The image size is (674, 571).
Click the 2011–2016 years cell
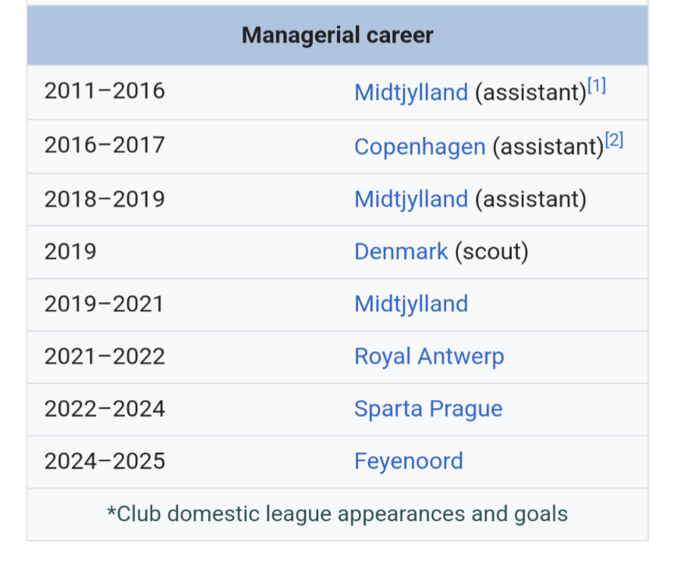click(105, 91)
